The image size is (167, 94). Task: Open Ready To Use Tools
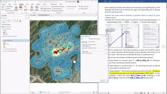coord(16,8)
